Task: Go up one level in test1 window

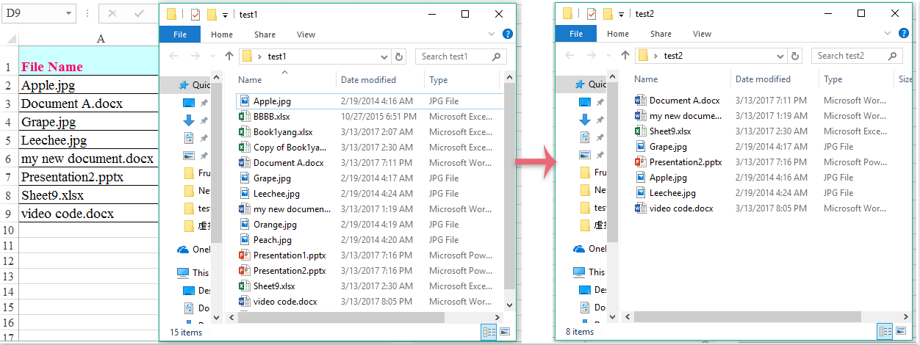Action: pos(229,57)
